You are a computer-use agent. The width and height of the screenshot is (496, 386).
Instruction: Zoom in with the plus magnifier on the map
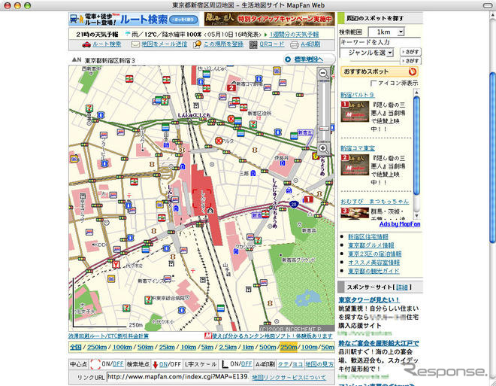coord(323,148)
